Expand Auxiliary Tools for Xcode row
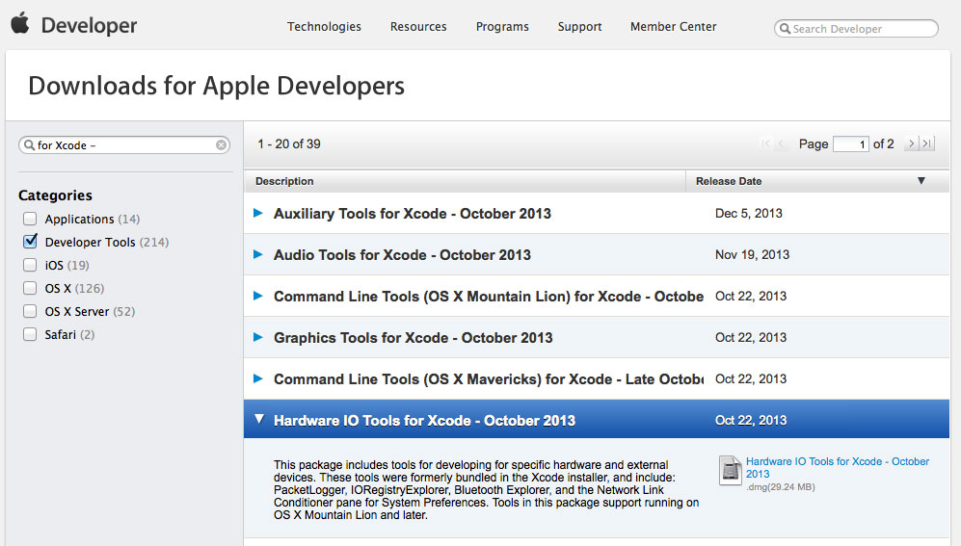This screenshot has height=546, width=961. (x=258, y=213)
